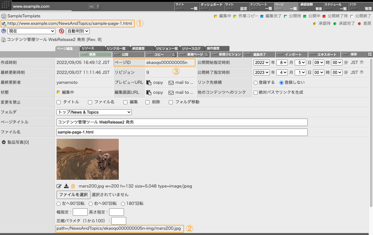The height and width of the screenshot is (235, 373).
Task: Open the フォルダ dropdown showing トップ/News & Topics
Action: (94, 112)
